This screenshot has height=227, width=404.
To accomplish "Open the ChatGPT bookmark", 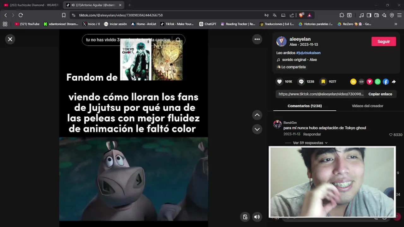I will (208, 24).
